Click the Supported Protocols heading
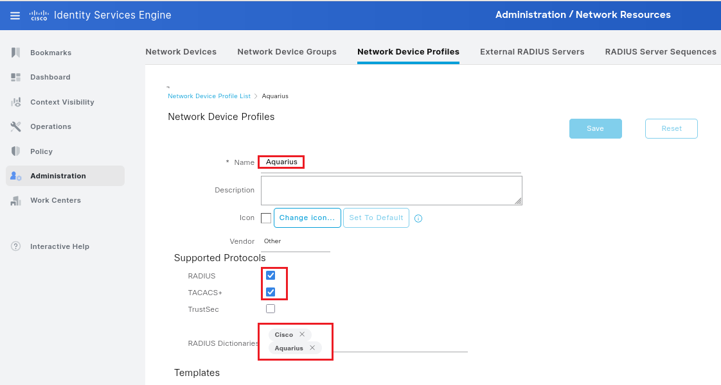 tap(220, 258)
